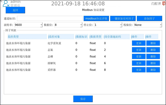This screenshot has width=166, height=105.
Task: Click the 寄存器地址码 column header
Action: [x=117, y=37]
